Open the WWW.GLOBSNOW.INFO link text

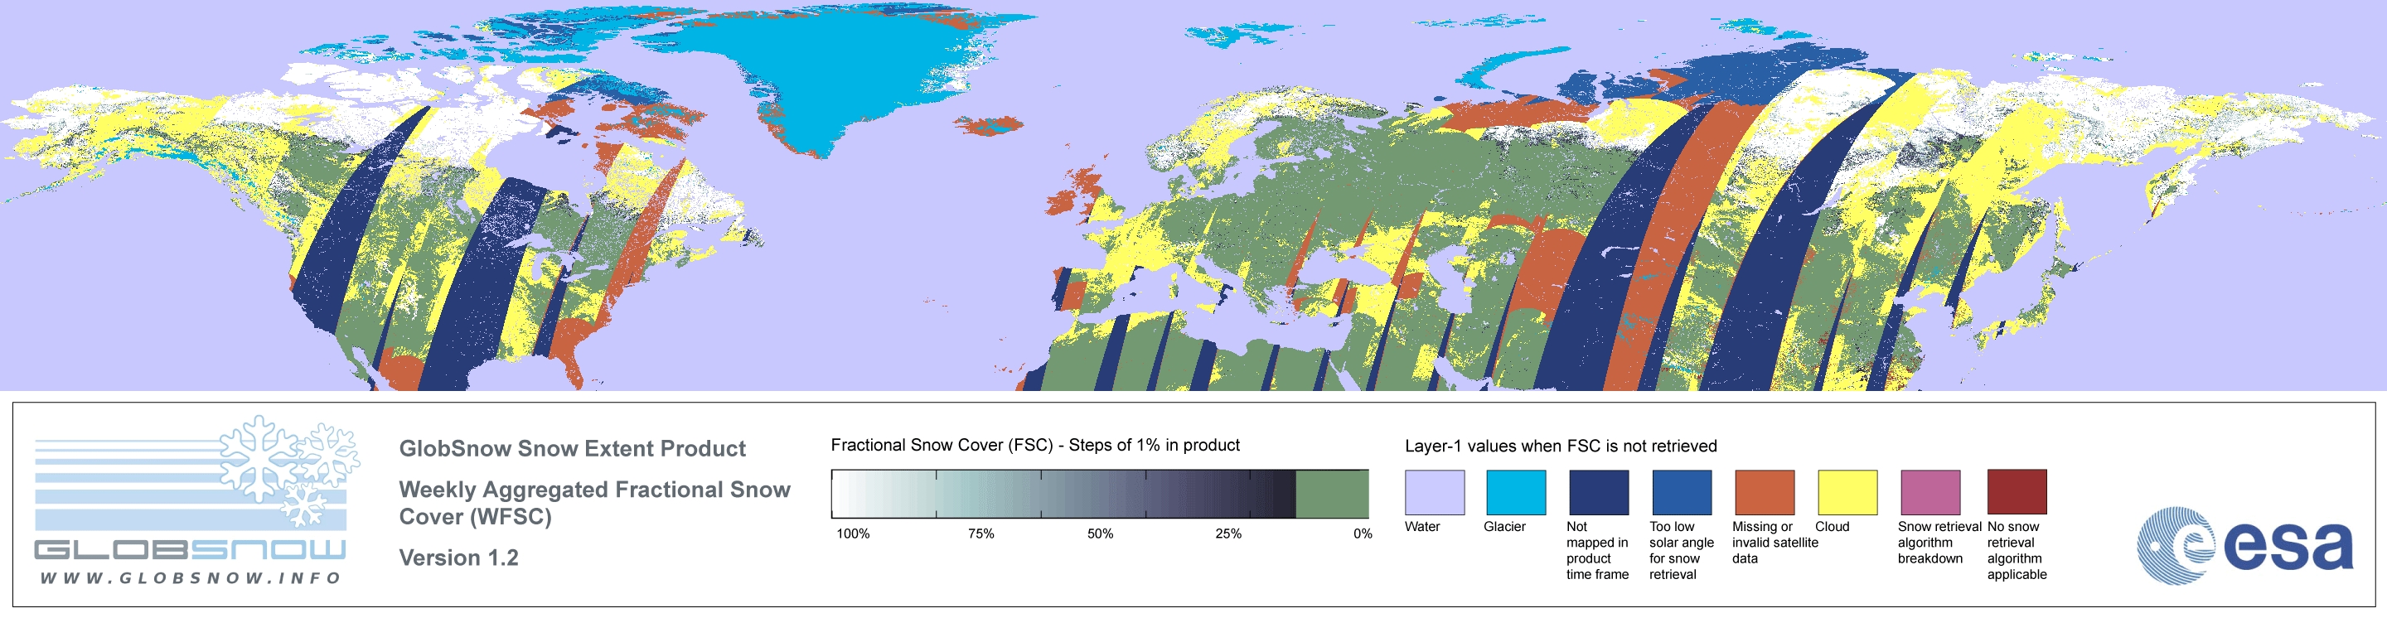(191, 578)
